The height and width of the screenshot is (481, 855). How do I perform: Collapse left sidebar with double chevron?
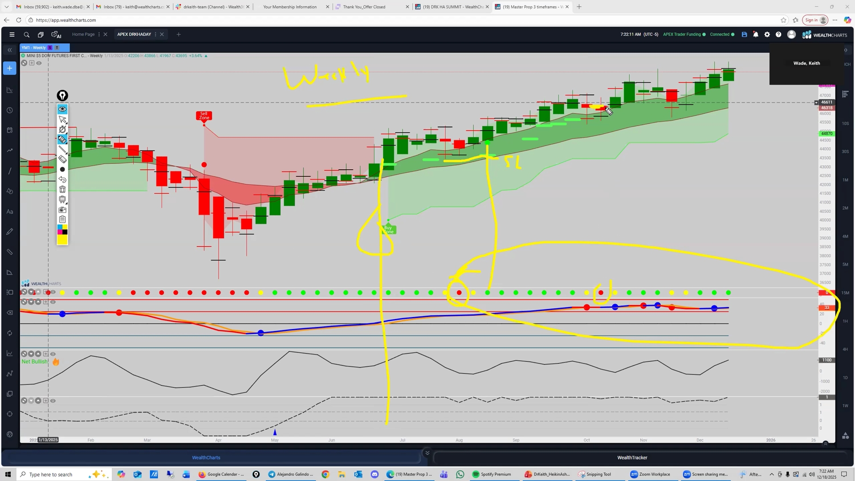[x=10, y=50]
